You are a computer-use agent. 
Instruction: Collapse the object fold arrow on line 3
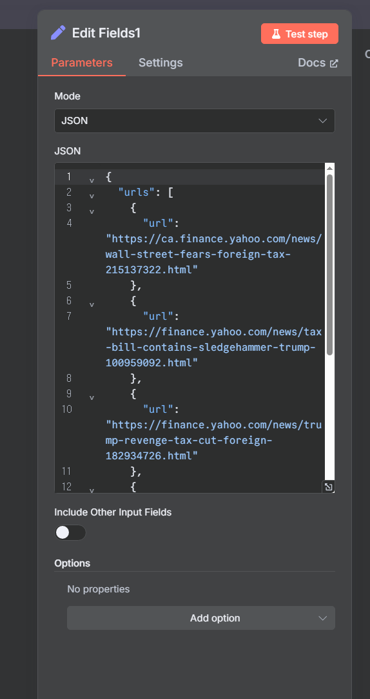pyautogui.click(x=92, y=211)
